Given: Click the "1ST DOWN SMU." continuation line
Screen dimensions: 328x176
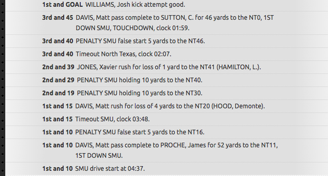Looking at the screenshot, I should (99, 155).
